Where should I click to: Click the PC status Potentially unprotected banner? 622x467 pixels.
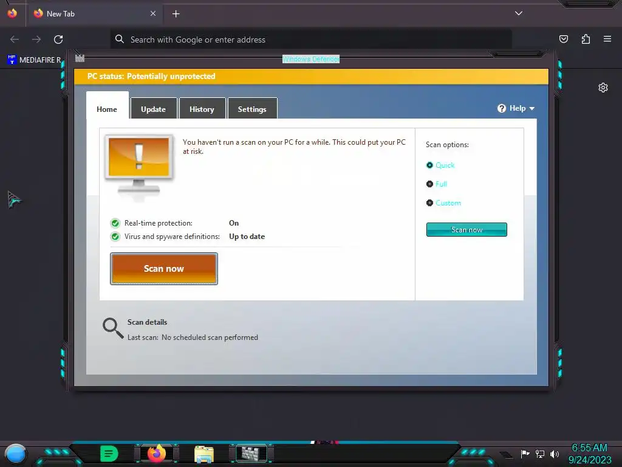click(x=312, y=76)
